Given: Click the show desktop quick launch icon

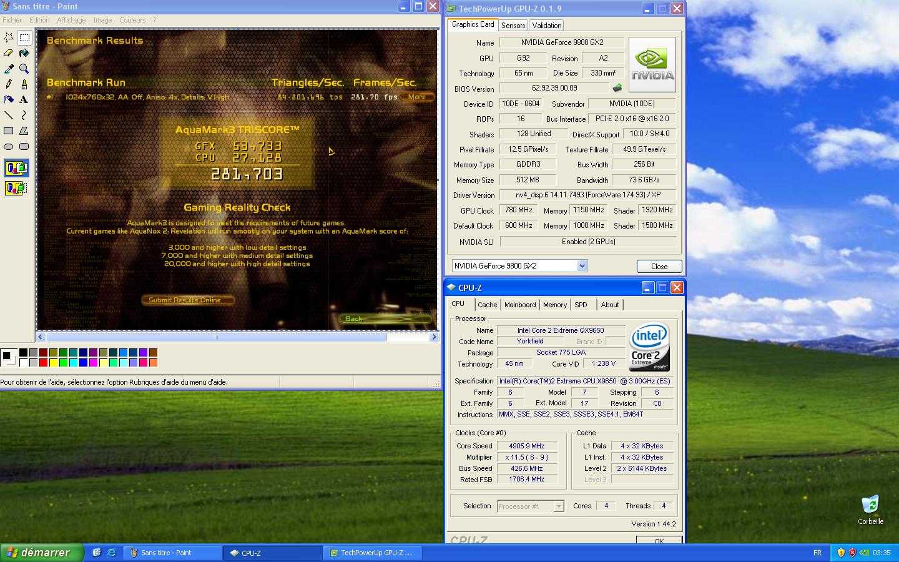Looking at the screenshot, I should [x=97, y=553].
